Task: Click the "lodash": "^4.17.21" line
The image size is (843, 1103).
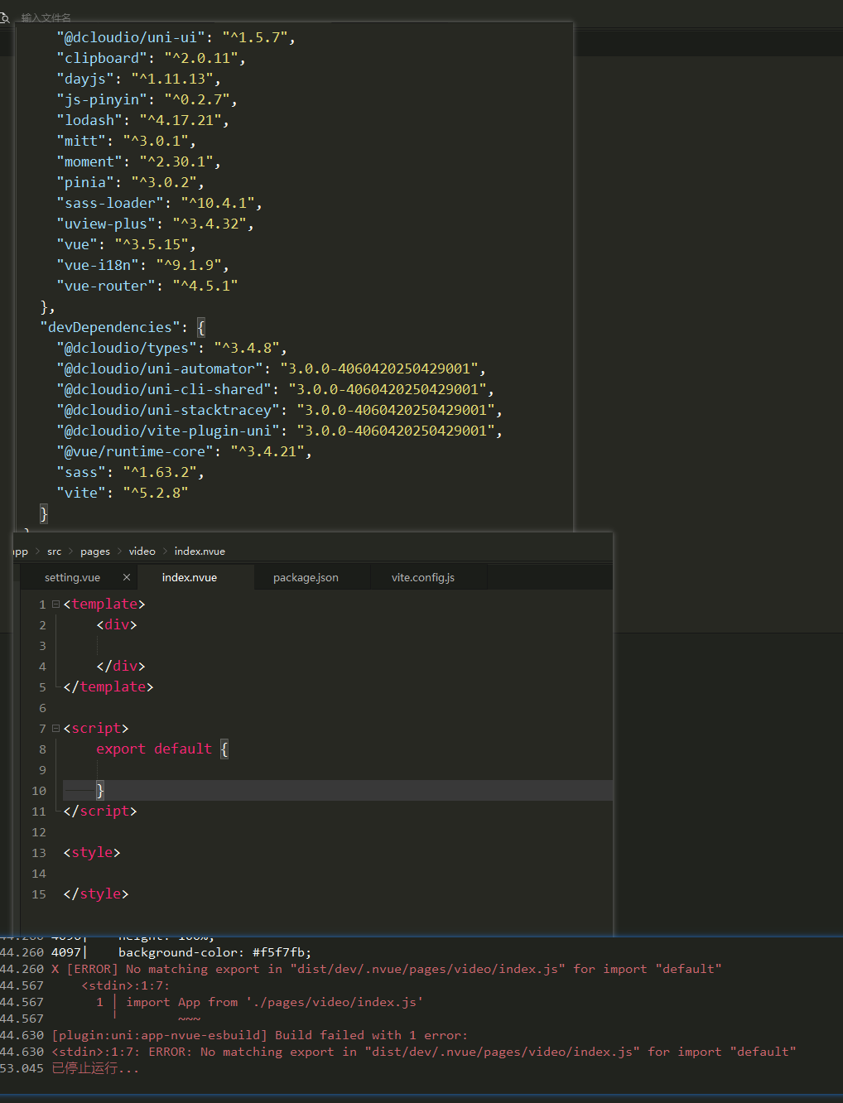Action: pyautogui.click(x=142, y=120)
